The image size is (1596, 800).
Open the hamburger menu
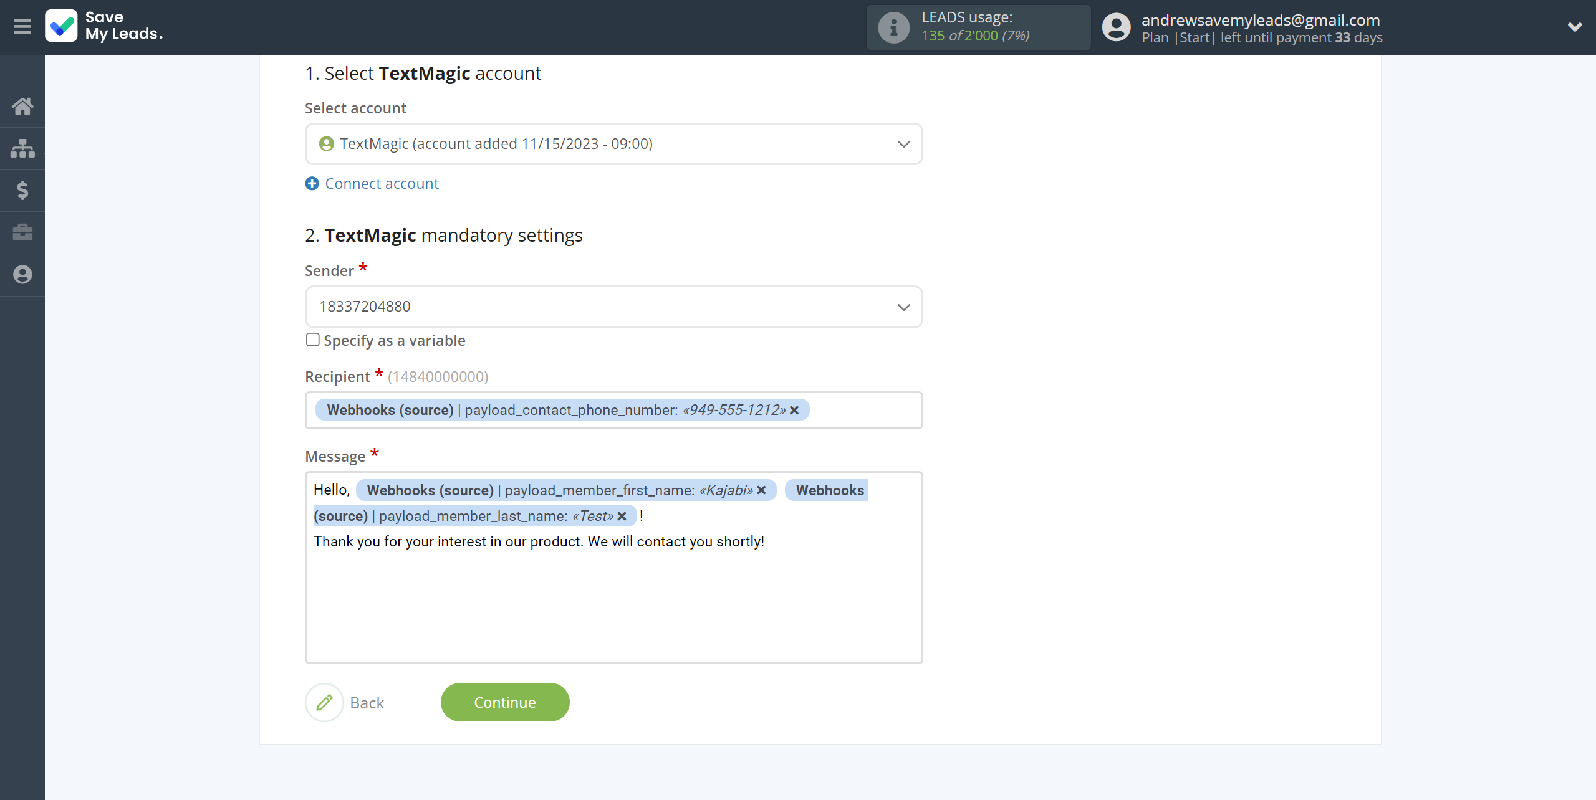pyautogui.click(x=22, y=26)
